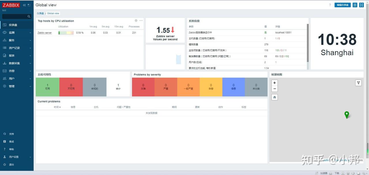369x175 pixels.
Task: Click 下载 in the browser status bar
Action: pos(337,173)
